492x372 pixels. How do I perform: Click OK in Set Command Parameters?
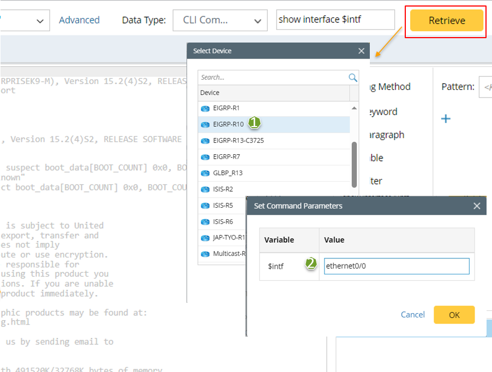coord(454,315)
